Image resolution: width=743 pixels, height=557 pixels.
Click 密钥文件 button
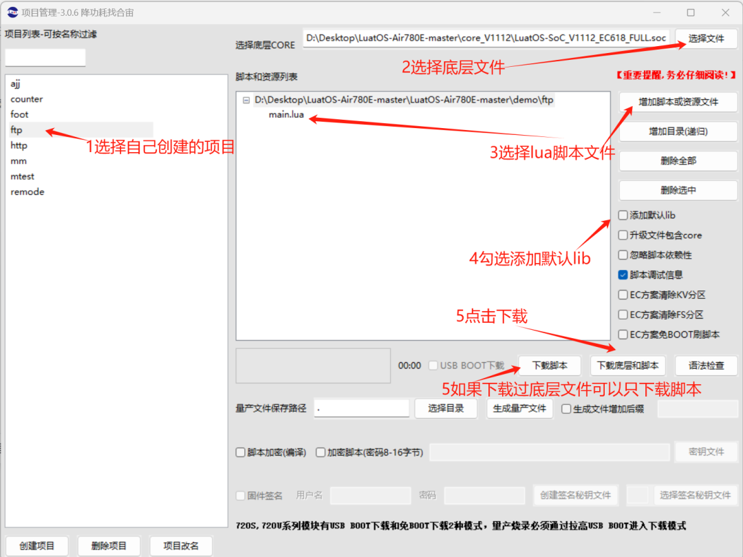point(706,452)
